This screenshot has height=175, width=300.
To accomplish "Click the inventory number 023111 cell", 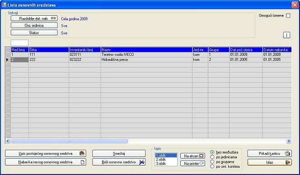I will point(85,54).
